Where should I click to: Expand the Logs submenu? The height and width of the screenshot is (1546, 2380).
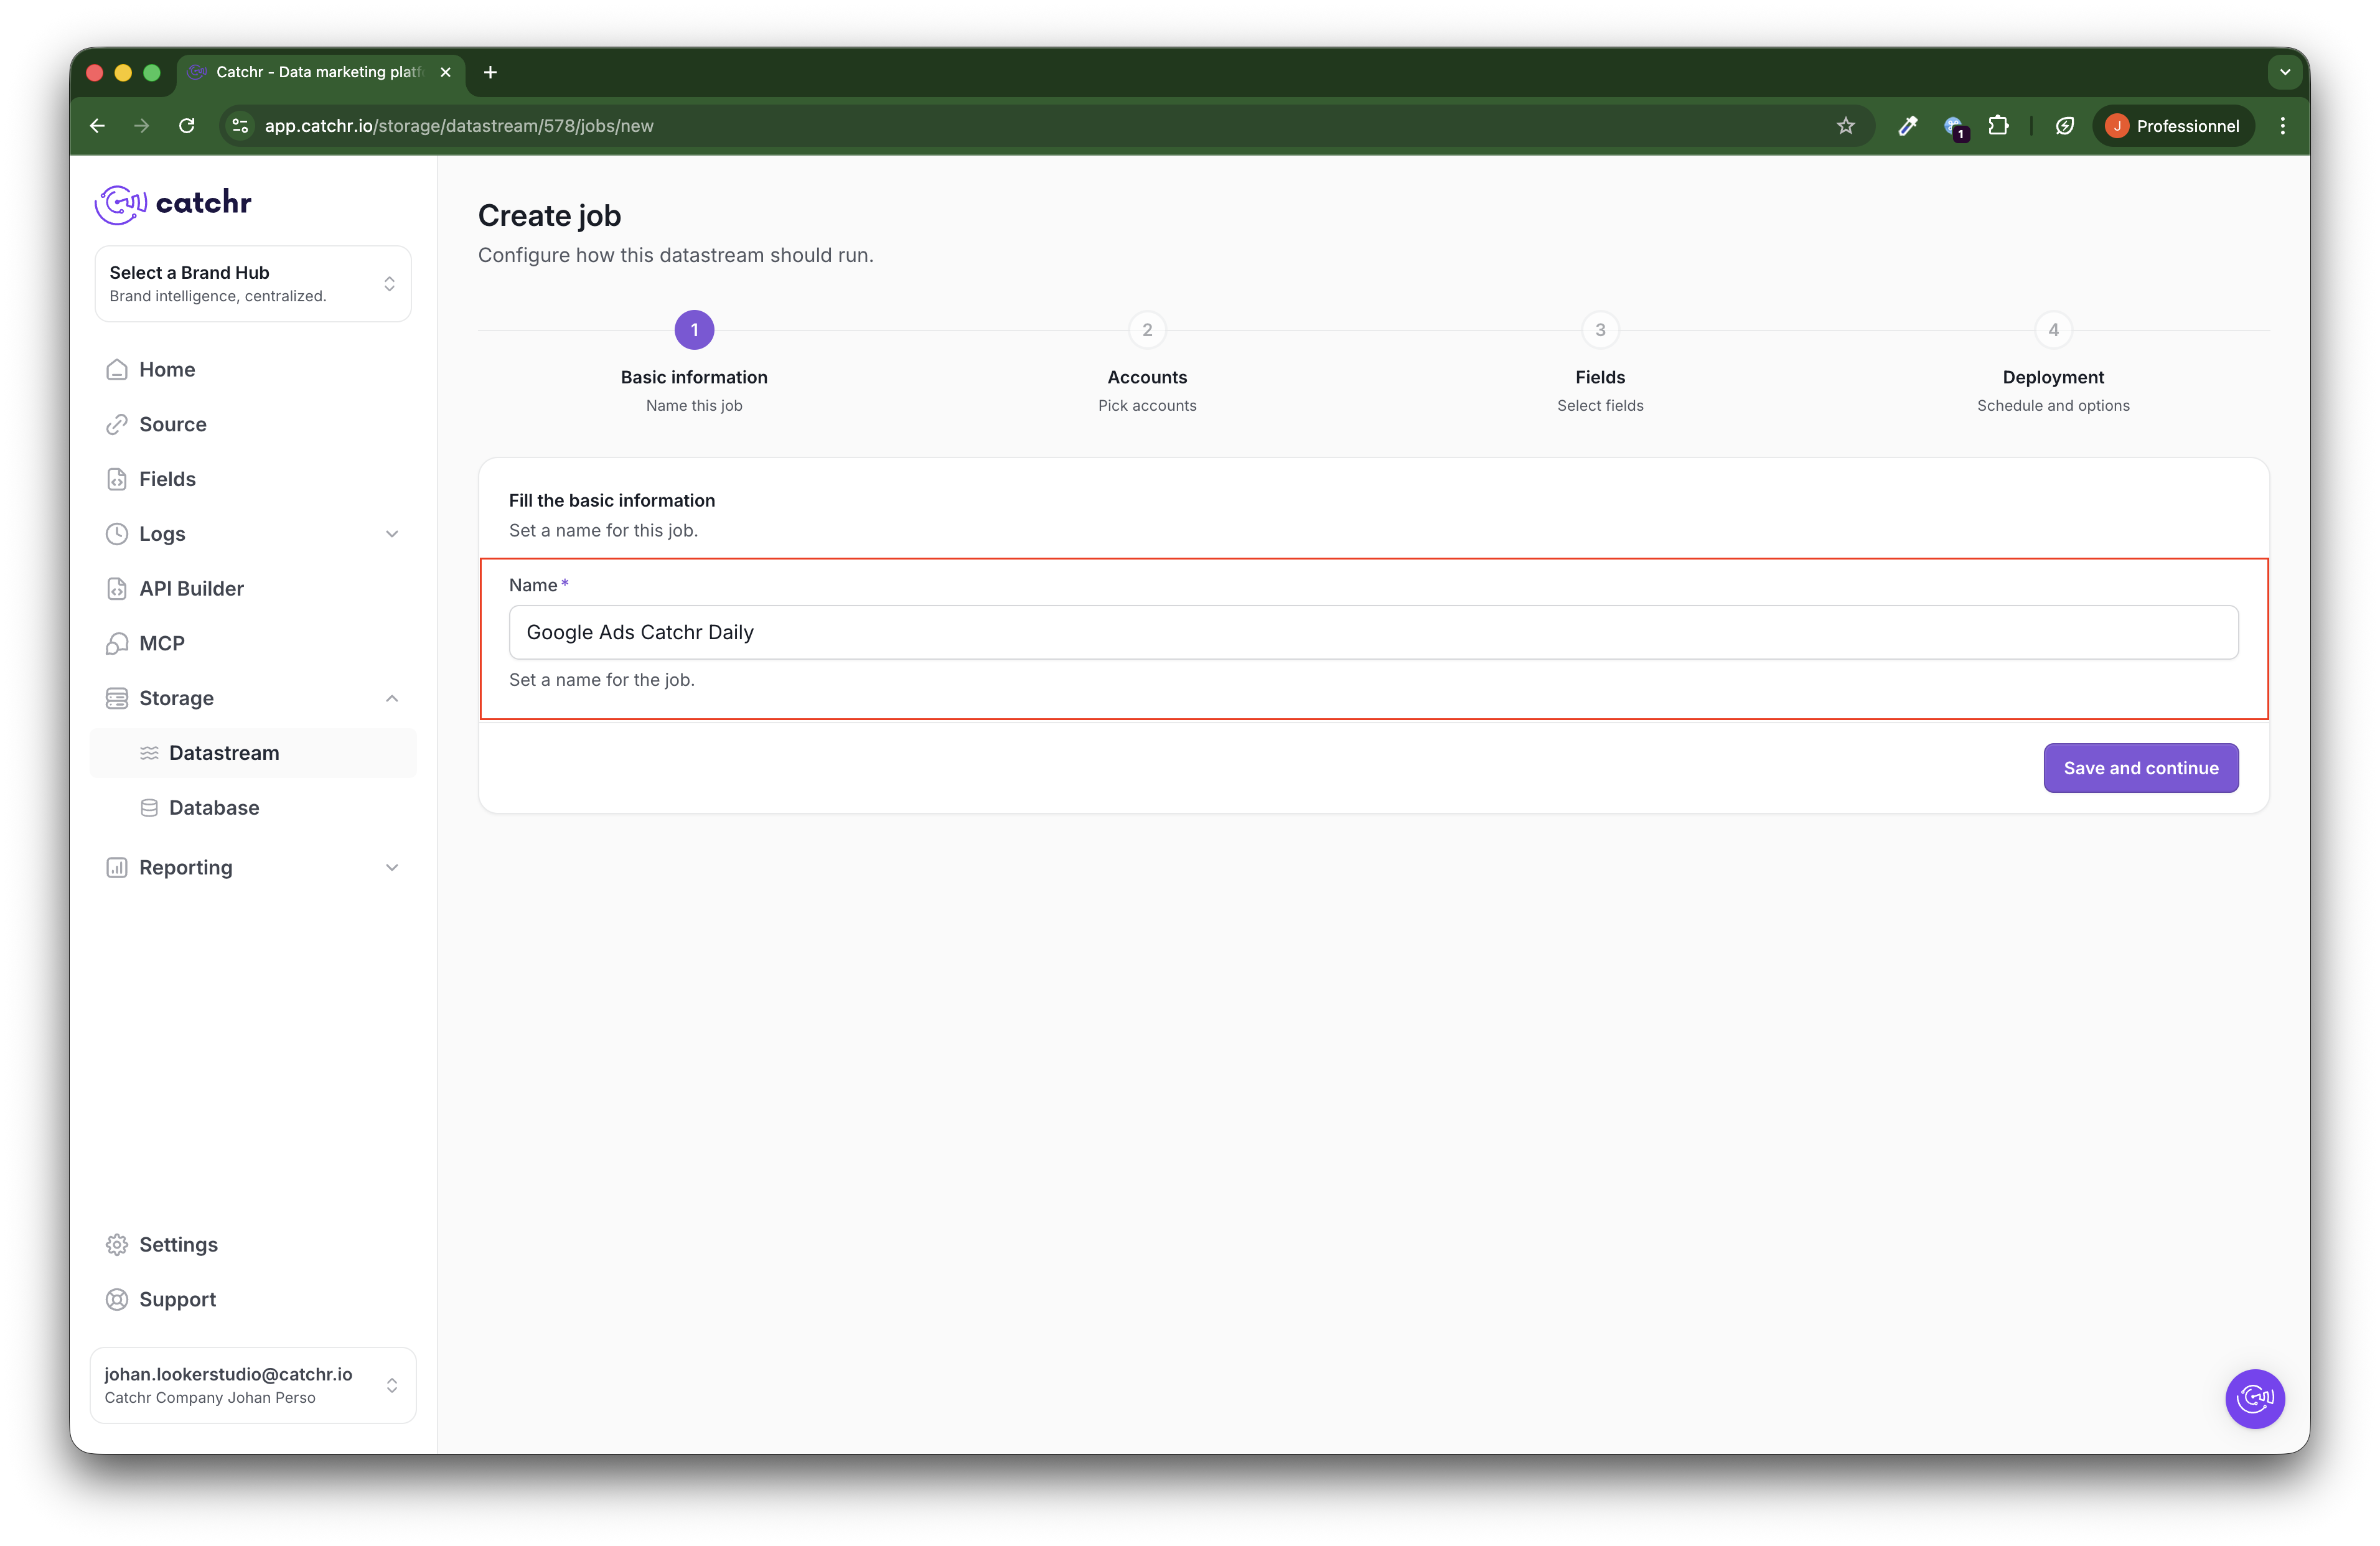coord(391,534)
